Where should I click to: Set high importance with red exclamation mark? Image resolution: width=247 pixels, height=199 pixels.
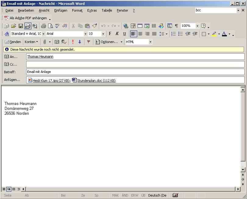click(73, 42)
